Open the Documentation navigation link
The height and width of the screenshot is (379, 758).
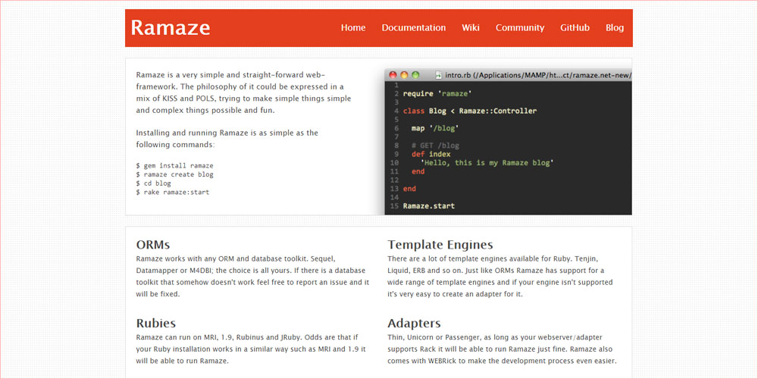tap(414, 27)
